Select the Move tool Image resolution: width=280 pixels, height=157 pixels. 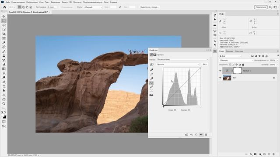point(4,17)
